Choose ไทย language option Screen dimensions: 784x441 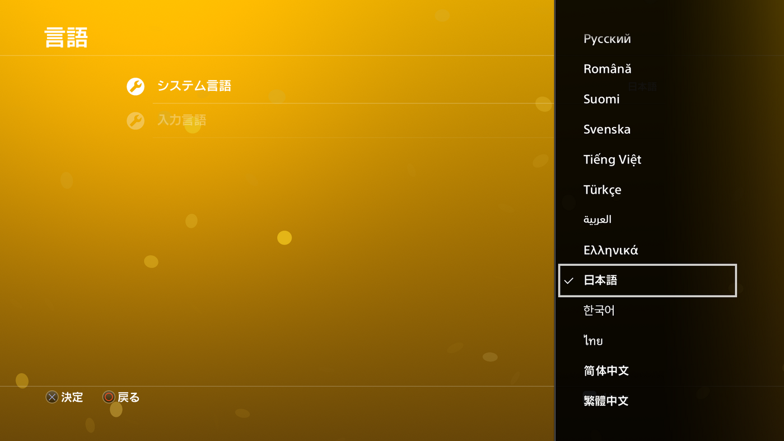coord(593,341)
